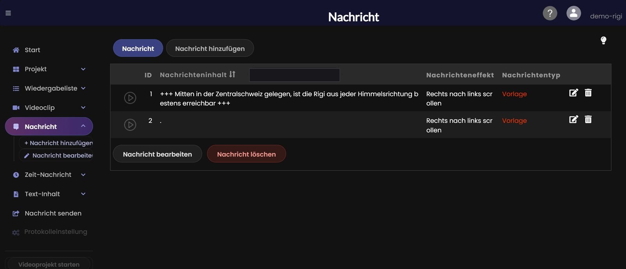Open the user account avatar
Image resolution: width=626 pixels, height=269 pixels.
point(574,13)
